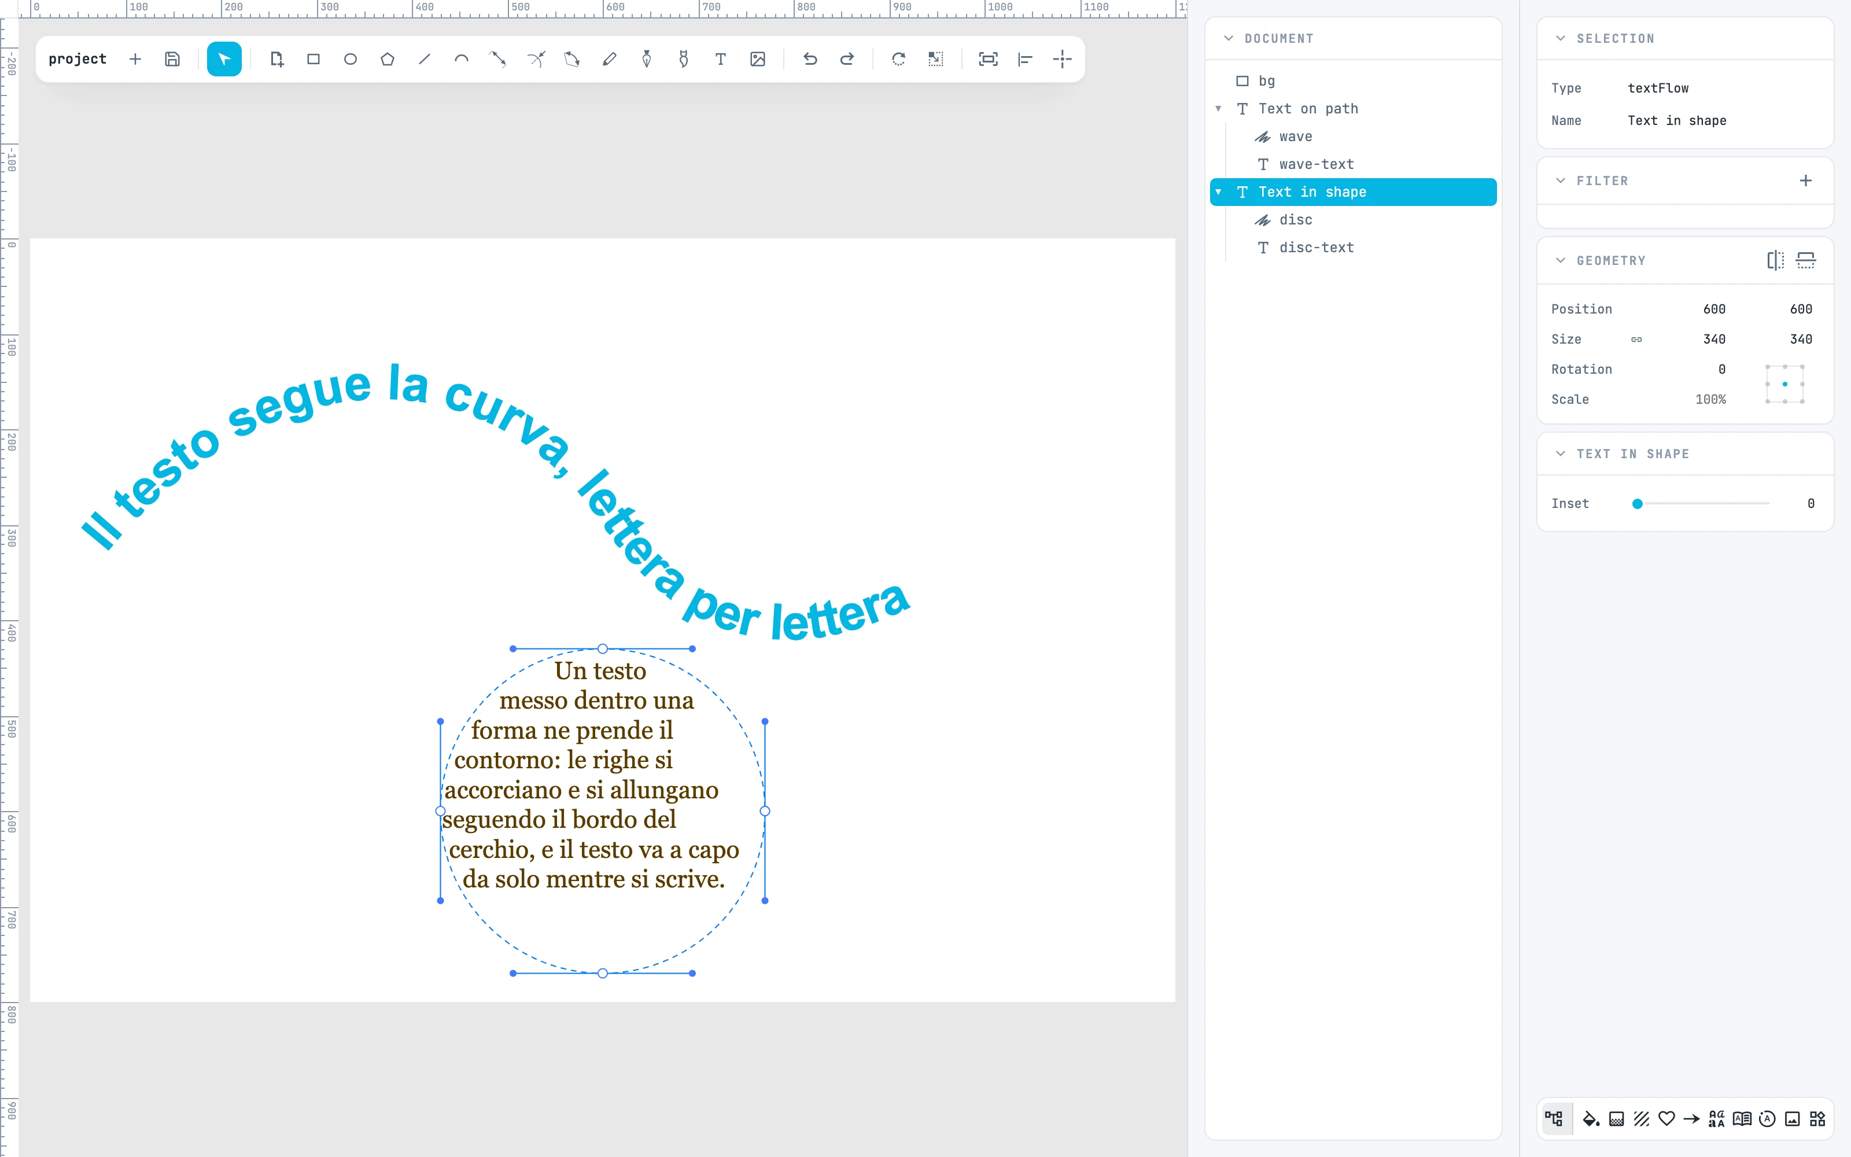Add a new project with plus icon

click(x=135, y=59)
